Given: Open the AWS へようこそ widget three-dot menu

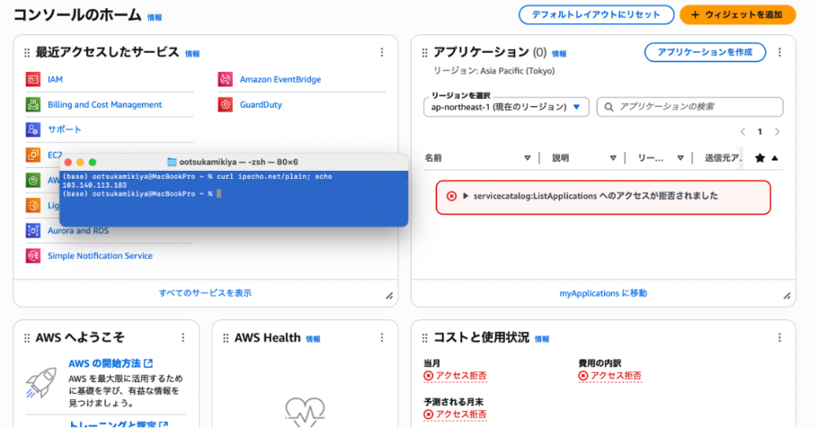Looking at the screenshot, I should tap(183, 338).
